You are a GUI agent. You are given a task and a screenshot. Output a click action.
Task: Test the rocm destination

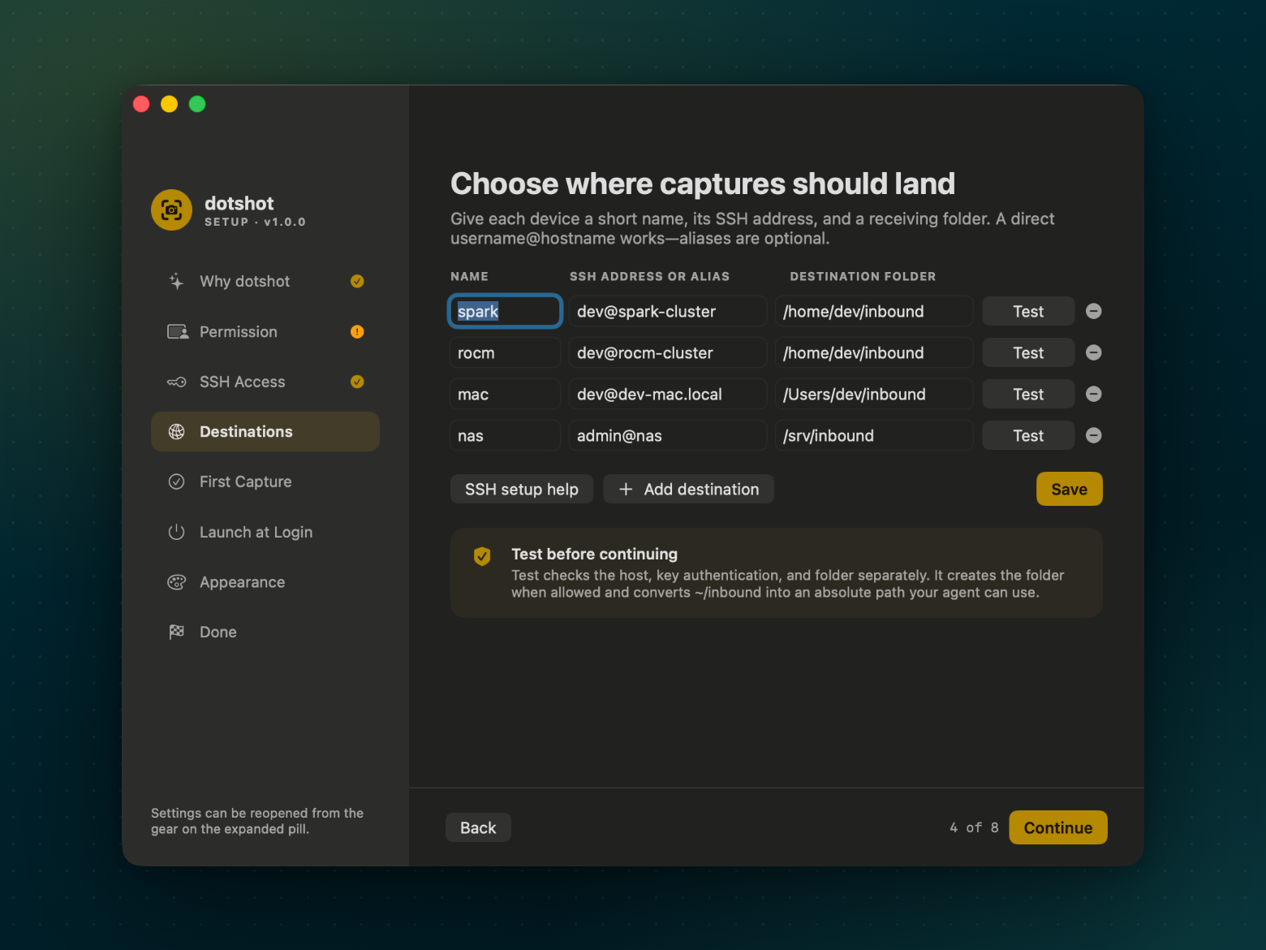[1028, 352]
